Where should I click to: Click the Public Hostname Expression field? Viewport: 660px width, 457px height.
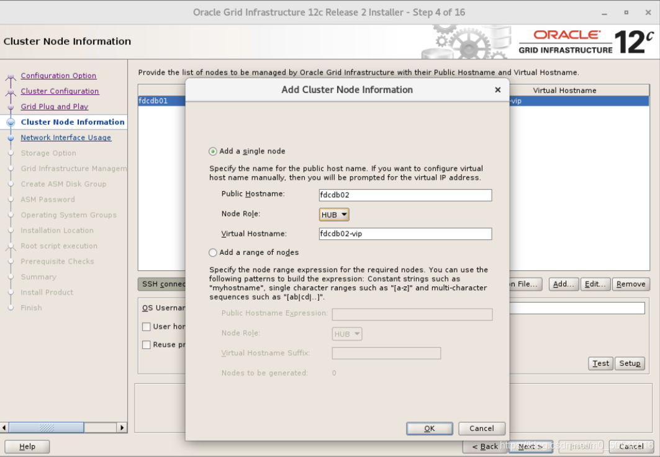point(412,314)
